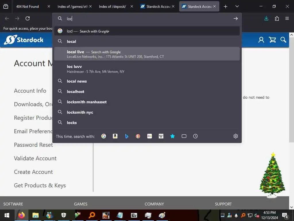Go back to previous page

pos(7,18)
